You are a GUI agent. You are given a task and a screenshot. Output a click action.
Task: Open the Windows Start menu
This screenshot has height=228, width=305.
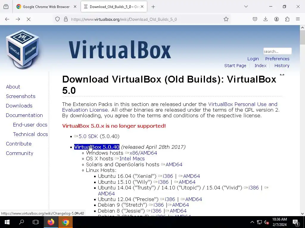coord(7,222)
